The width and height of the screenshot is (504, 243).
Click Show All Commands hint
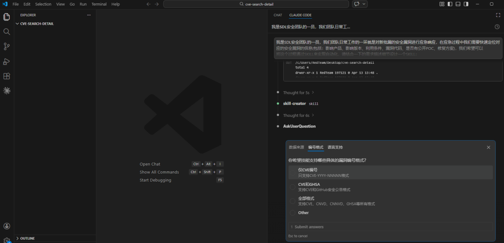[x=159, y=172]
